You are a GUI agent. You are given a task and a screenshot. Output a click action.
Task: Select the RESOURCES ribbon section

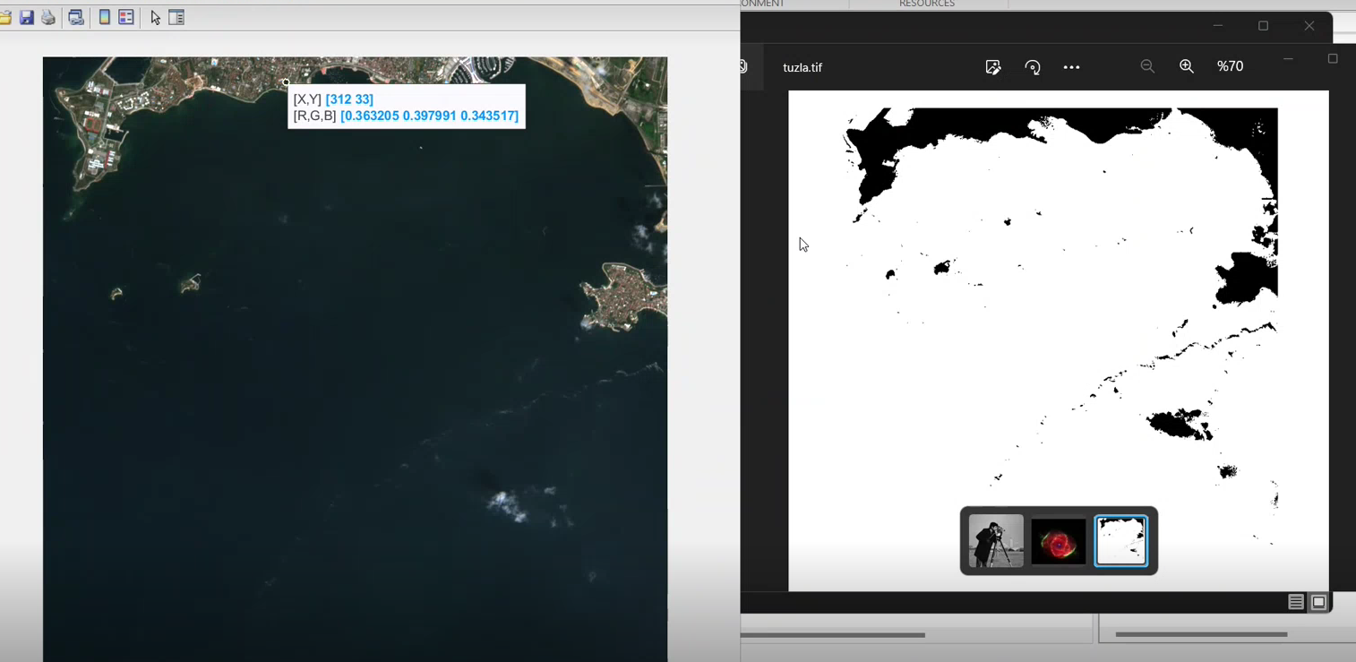pos(927,4)
